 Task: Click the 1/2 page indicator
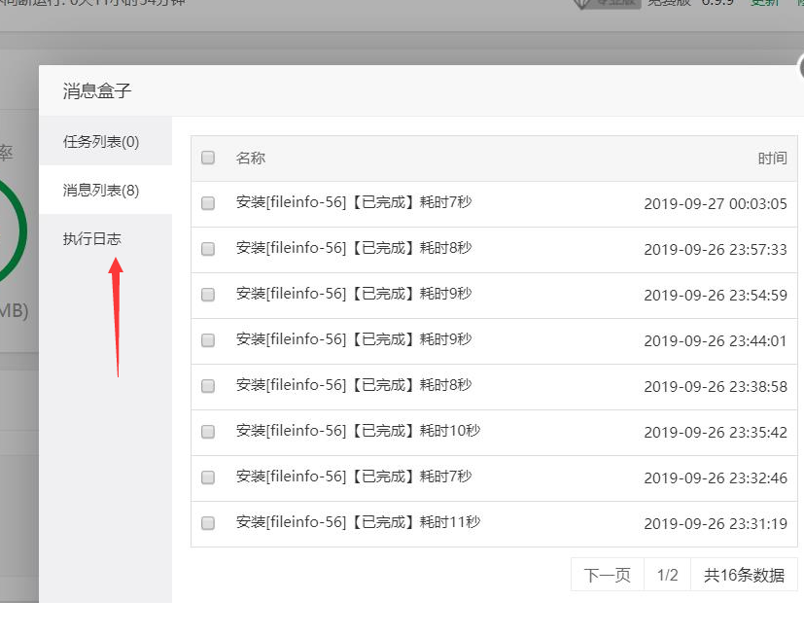667,575
